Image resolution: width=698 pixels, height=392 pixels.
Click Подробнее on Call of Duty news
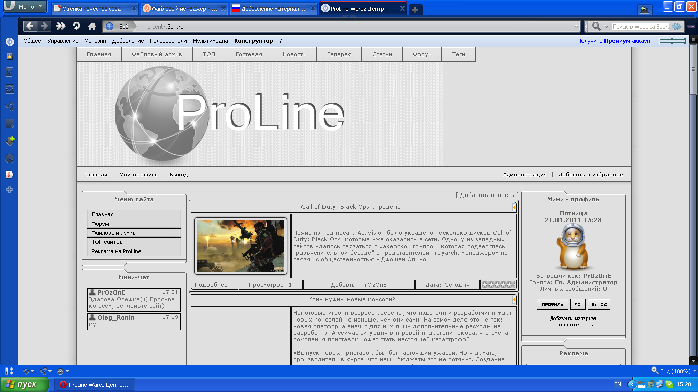[214, 285]
